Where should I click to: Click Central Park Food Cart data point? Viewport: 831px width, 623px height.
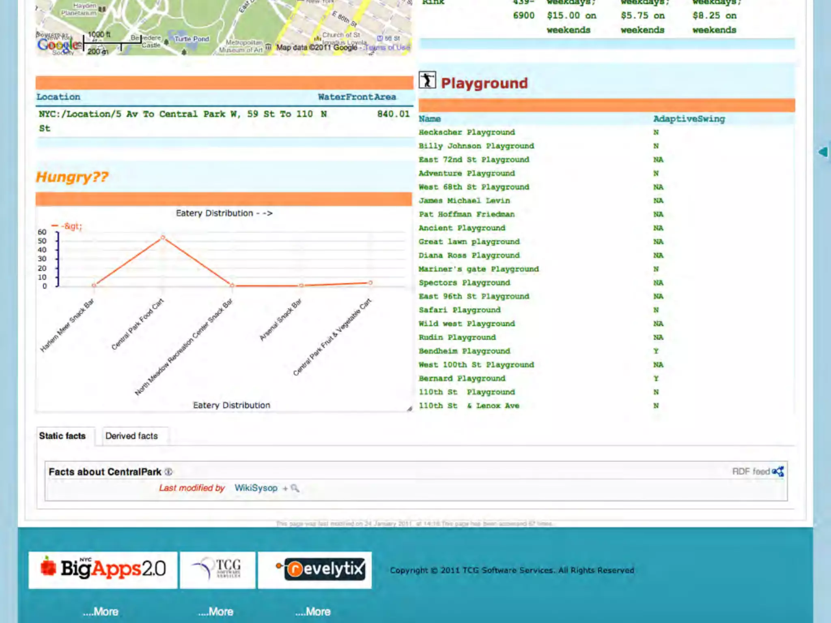163,237
